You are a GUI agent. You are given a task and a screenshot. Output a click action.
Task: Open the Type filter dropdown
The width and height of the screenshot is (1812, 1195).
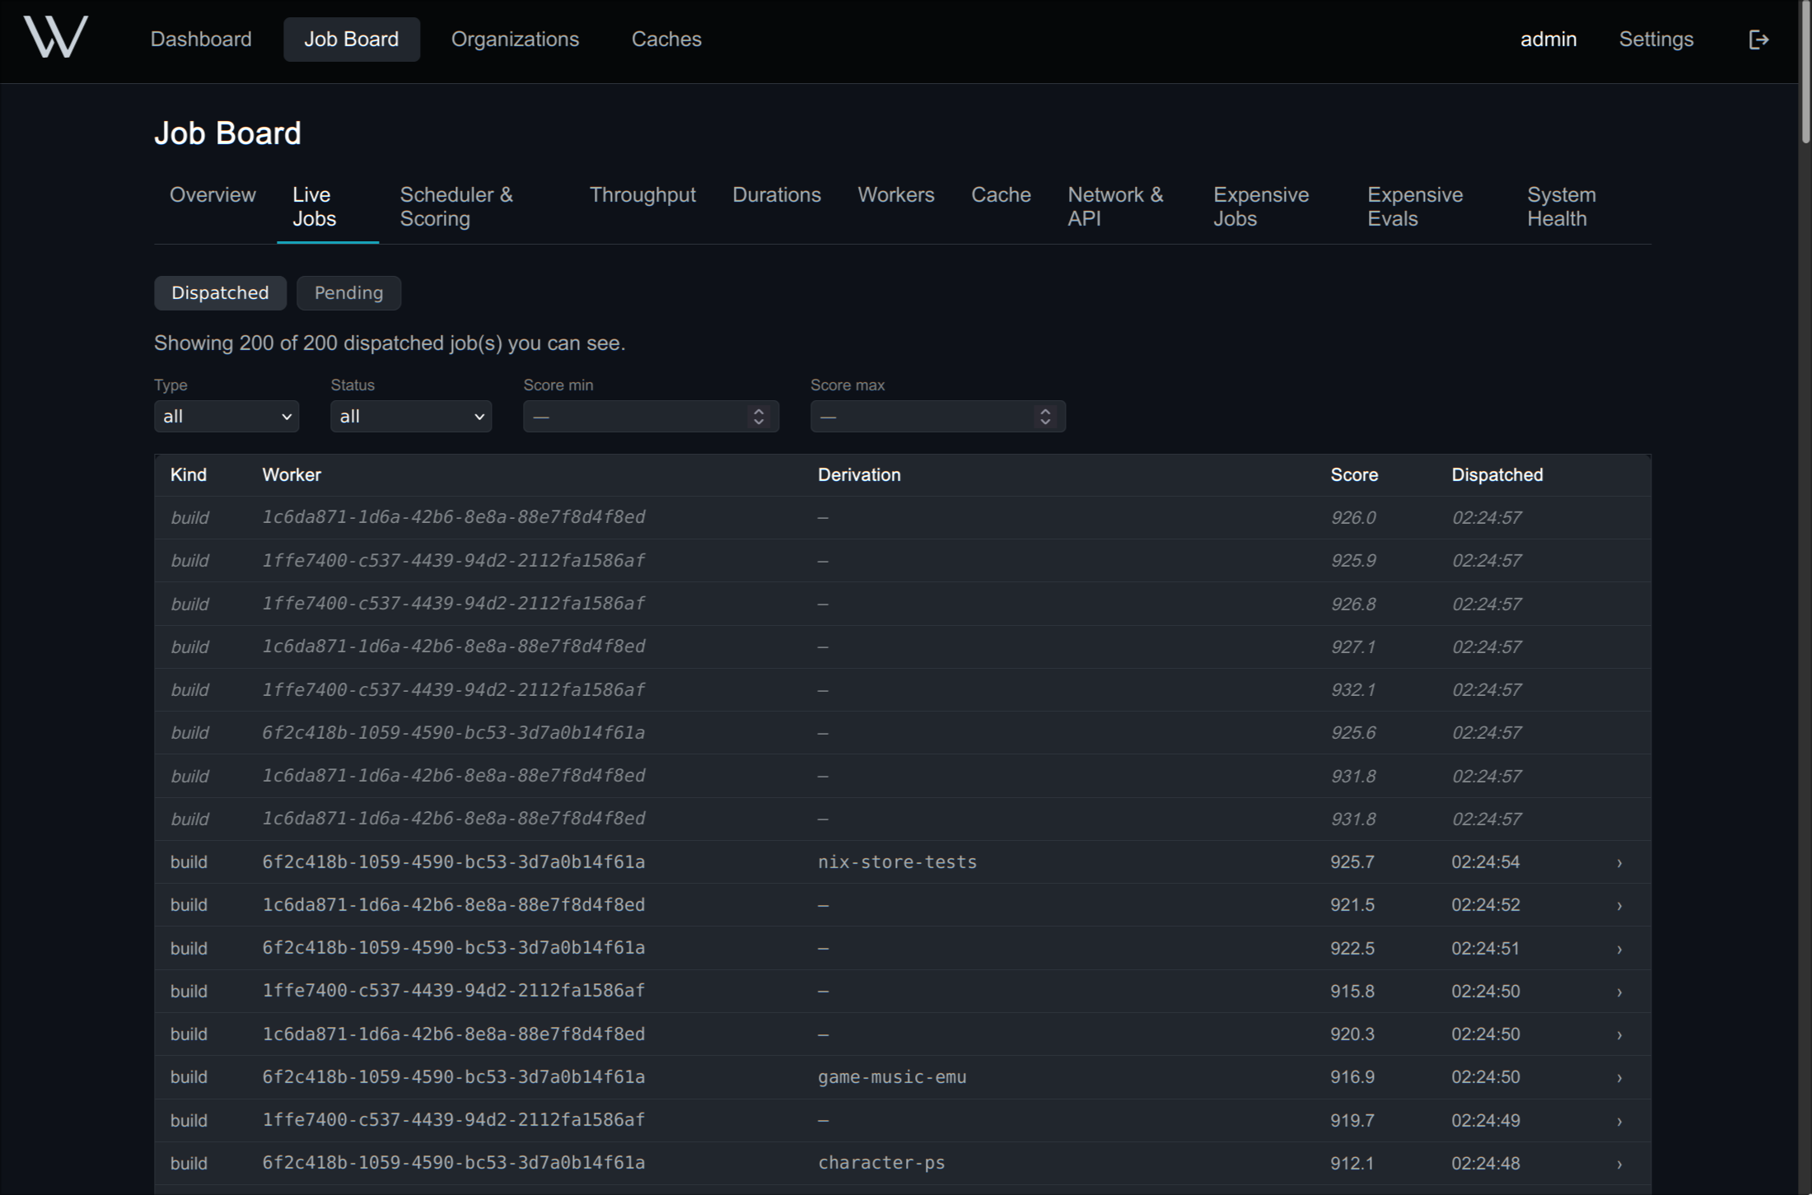coord(226,417)
